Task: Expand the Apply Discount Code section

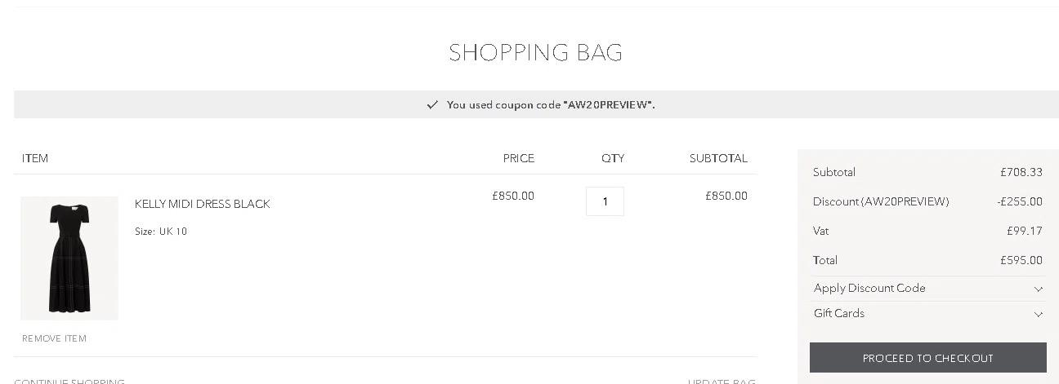Action: (869, 289)
